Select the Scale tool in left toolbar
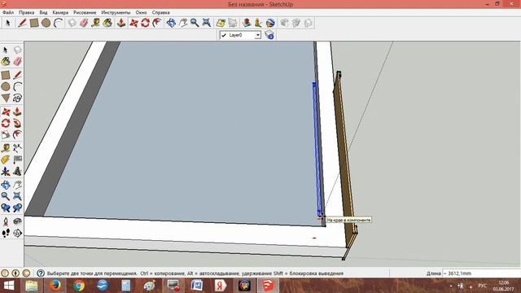 pyautogui.click(x=6, y=135)
